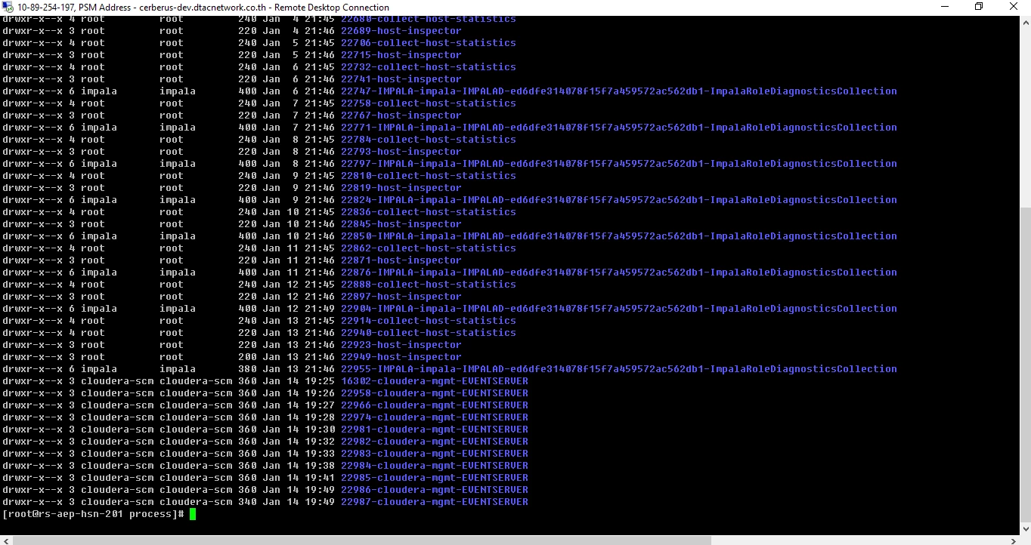Click the 22797-IMPALA-impala ImpalaRoleDiagnosticsCollection entry
The width and height of the screenshot is (1031, 545).
coord(619,164)
